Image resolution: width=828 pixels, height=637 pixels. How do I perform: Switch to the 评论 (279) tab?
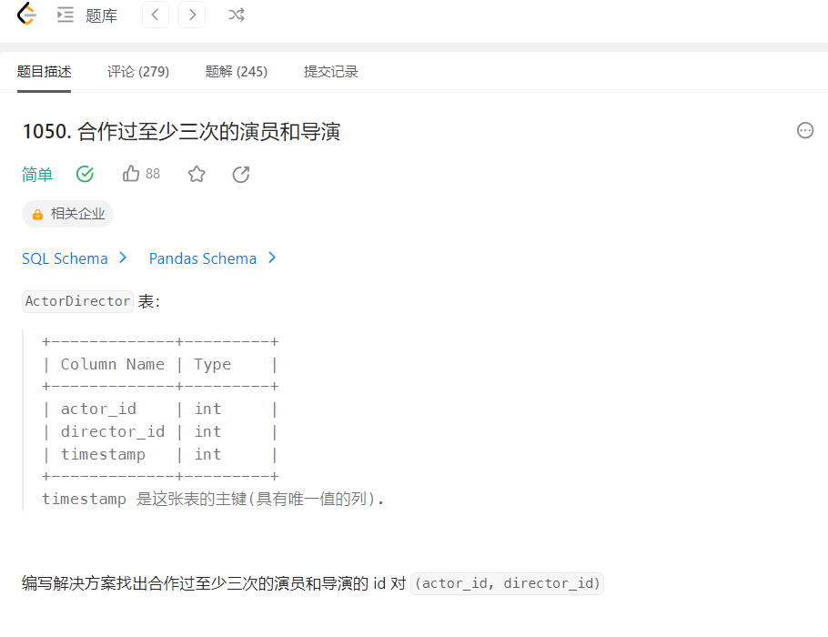point(138,71)
